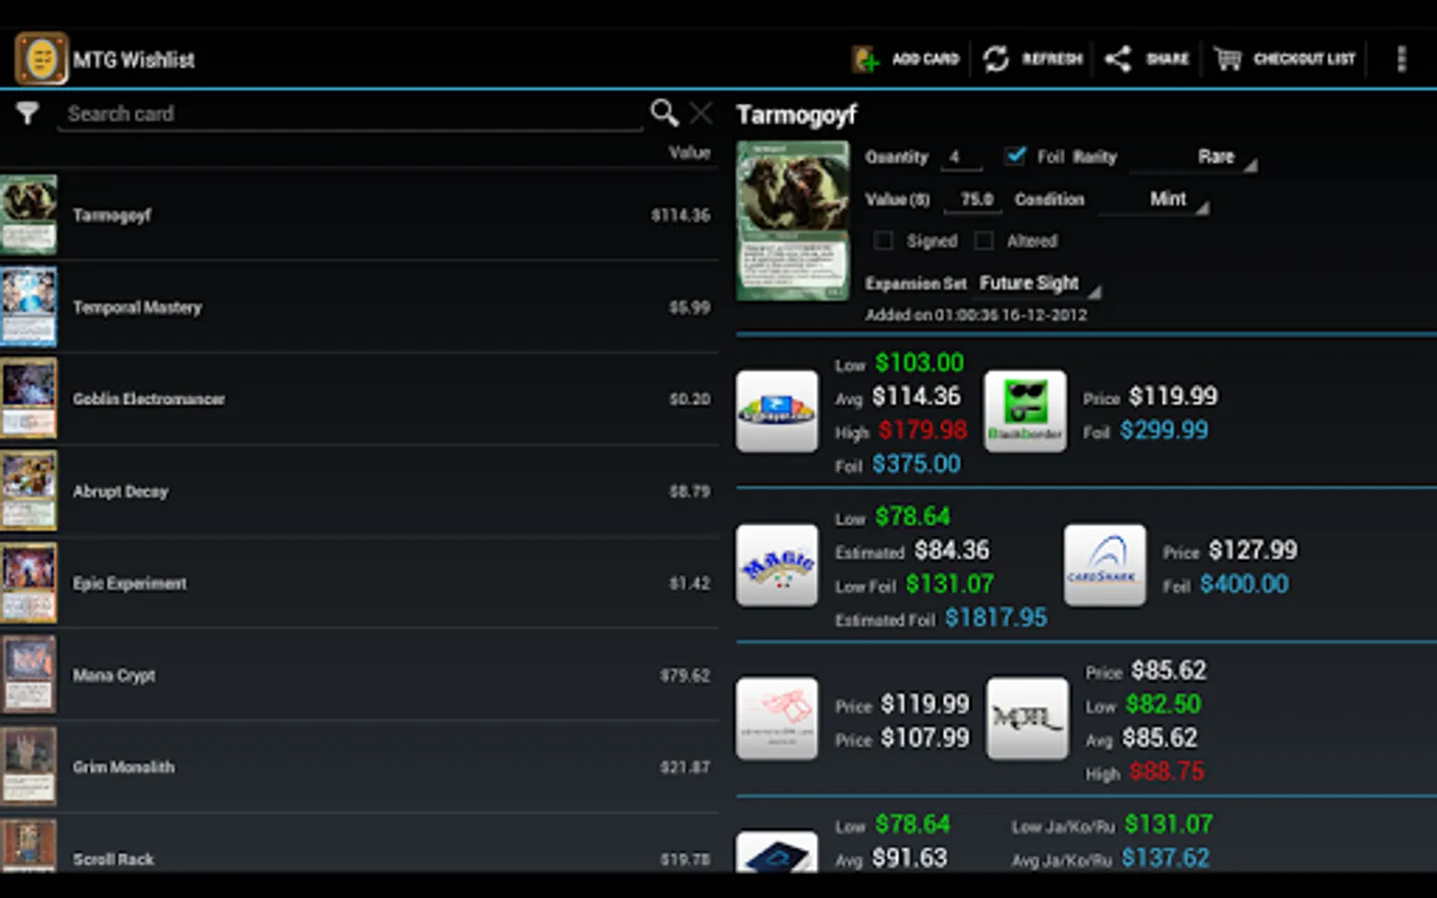Screen dimensions: 1437x898
Task: Open the Rarity dropdown showing Rare
Action: 1193,157
